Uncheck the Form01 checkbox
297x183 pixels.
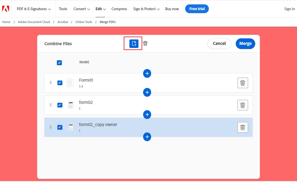60,83
